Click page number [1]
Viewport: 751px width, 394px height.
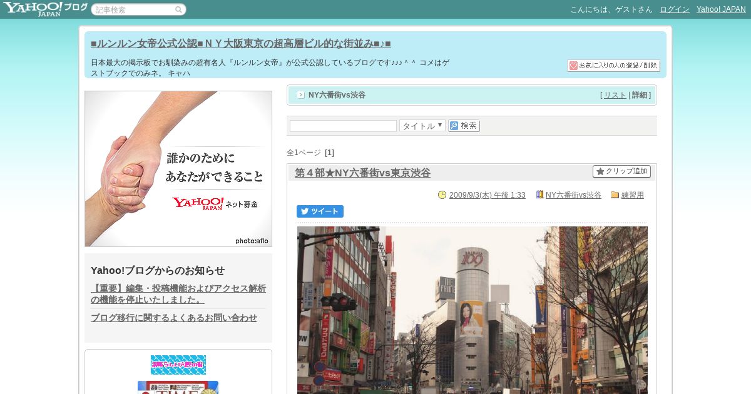pos(329,153)
